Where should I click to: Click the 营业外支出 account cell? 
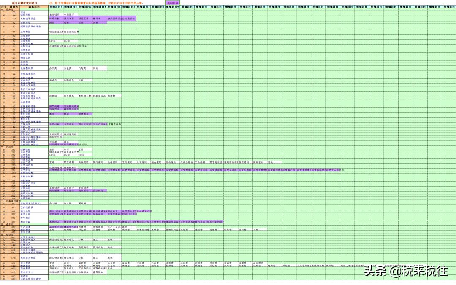coord(34,272)
